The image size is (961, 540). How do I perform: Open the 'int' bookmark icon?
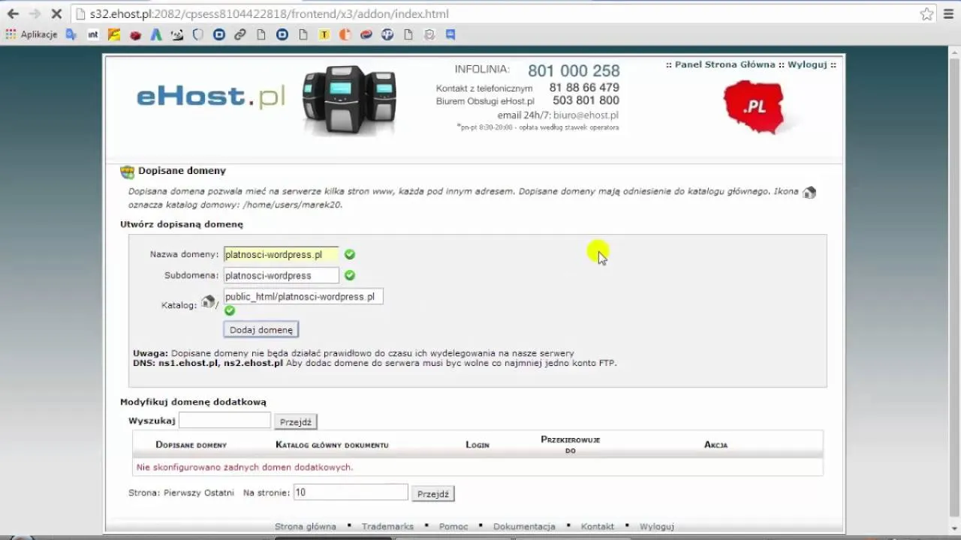[x=93, y=34]
